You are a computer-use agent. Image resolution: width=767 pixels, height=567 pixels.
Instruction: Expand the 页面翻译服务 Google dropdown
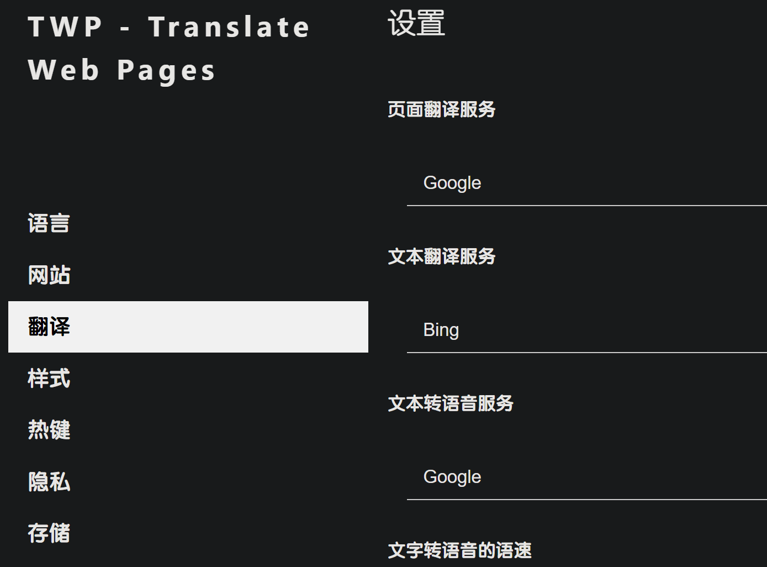click(585, 183)
